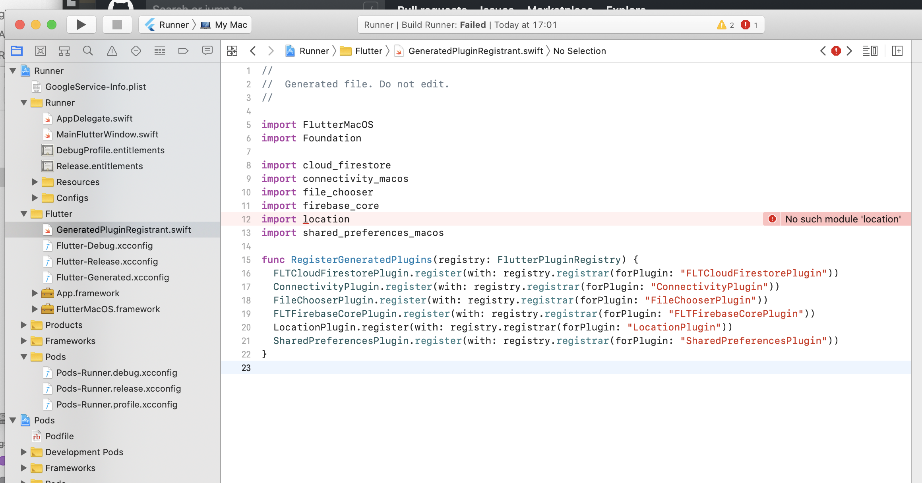Screen dimensions: 922x483
Task: Click RegisterGeneratedPlugins function name
Action: pos(361,260)
